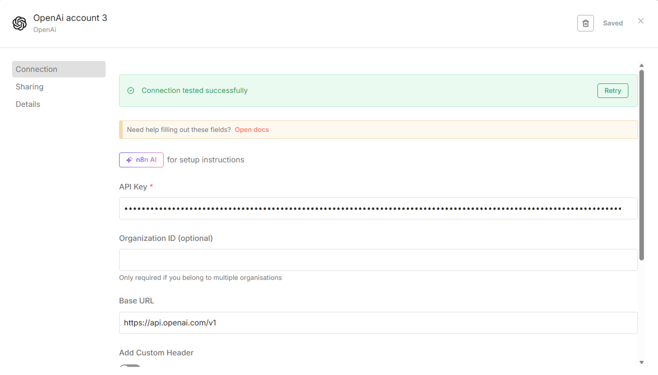Click the green success checkmark icon
This screenshot has height=375, width=658.
pos(131,90)
